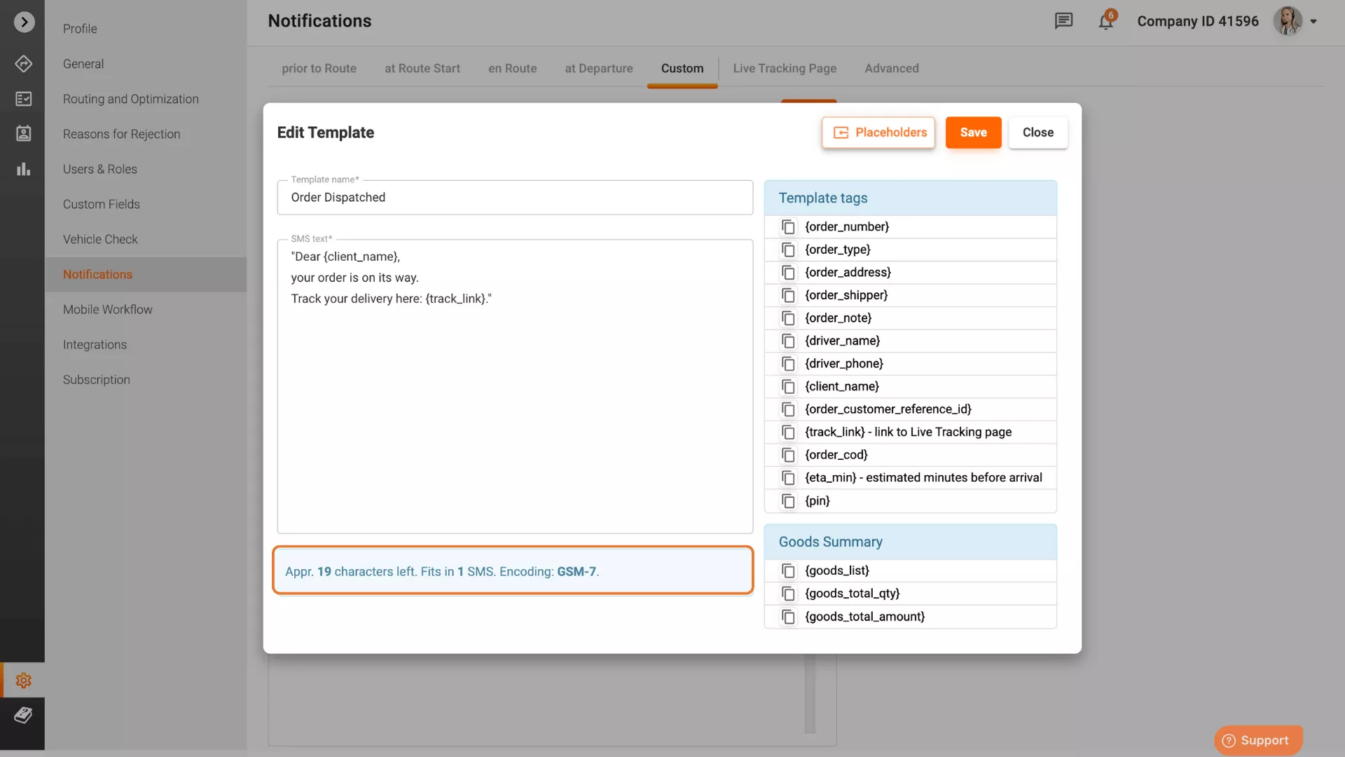Open the Advanced tab

[x=891, y=68]
